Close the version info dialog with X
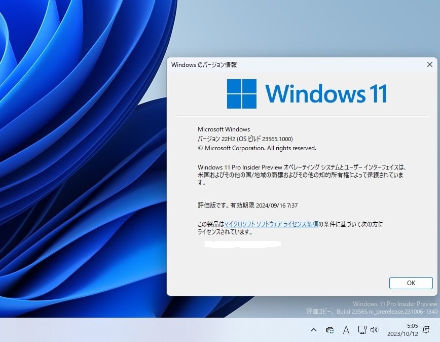The image size is (440, 342). 430,64
